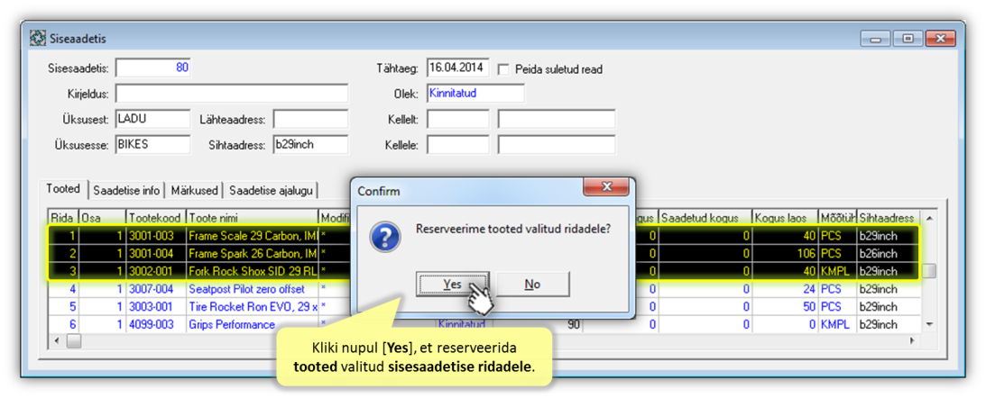
Task: Select the Seatpost Pilot zero offset row
Action: pos(246,289)
